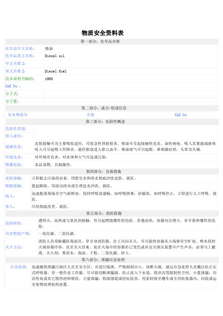Screen dimensions: 223x316
Task: Select the text starting 立即脱去污染的衣着
Action: (84, 178)
